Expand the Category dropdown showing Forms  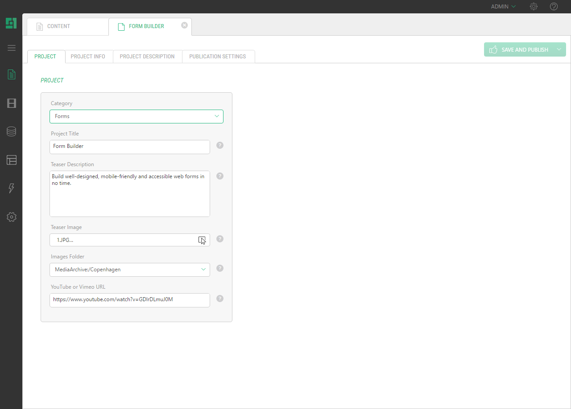tap(136, 116)
